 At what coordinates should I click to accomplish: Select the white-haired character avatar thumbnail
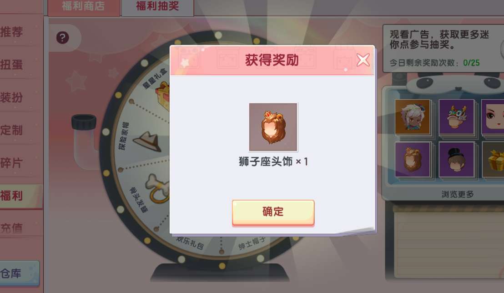click(x=413, y=117)
